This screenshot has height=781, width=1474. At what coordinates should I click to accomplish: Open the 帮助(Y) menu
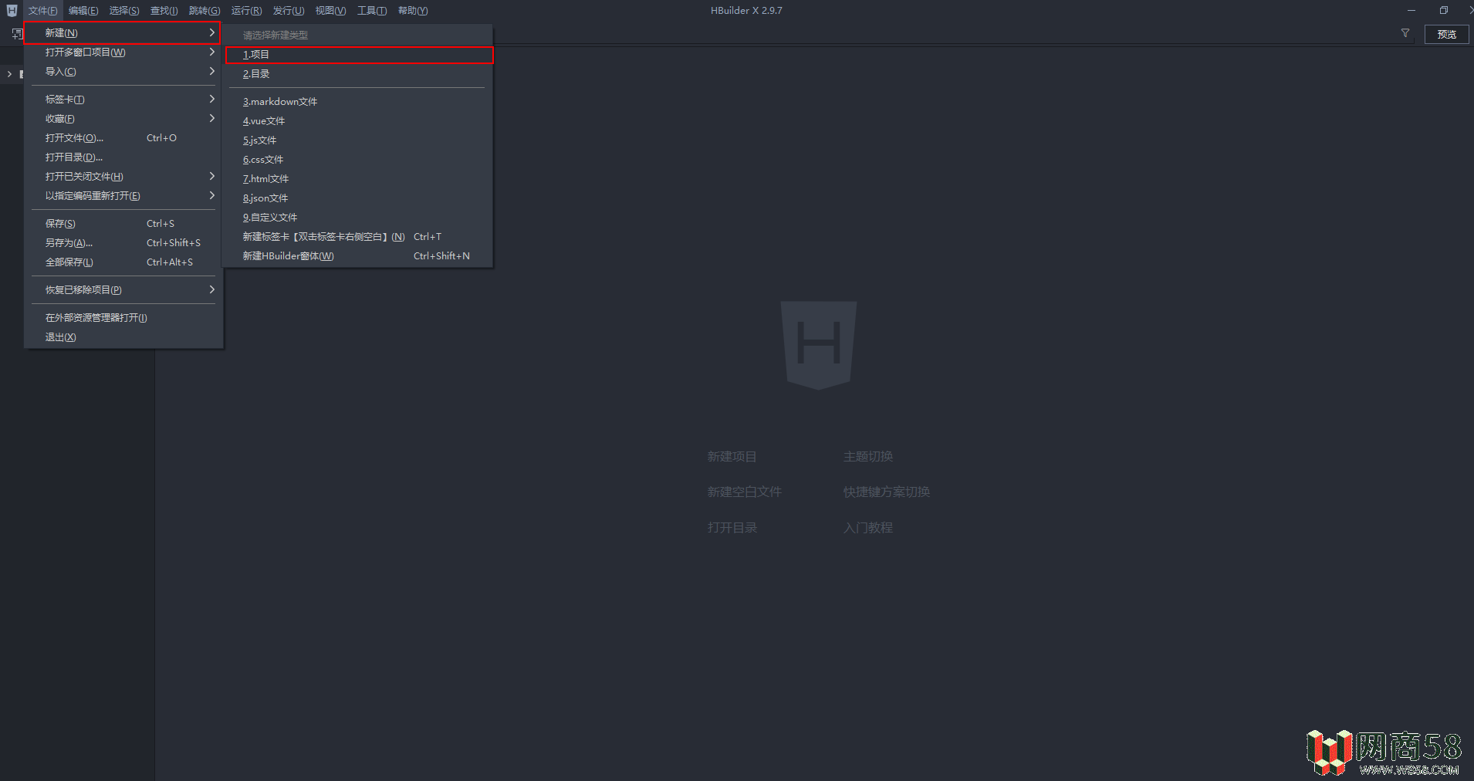tap(413, 11)
